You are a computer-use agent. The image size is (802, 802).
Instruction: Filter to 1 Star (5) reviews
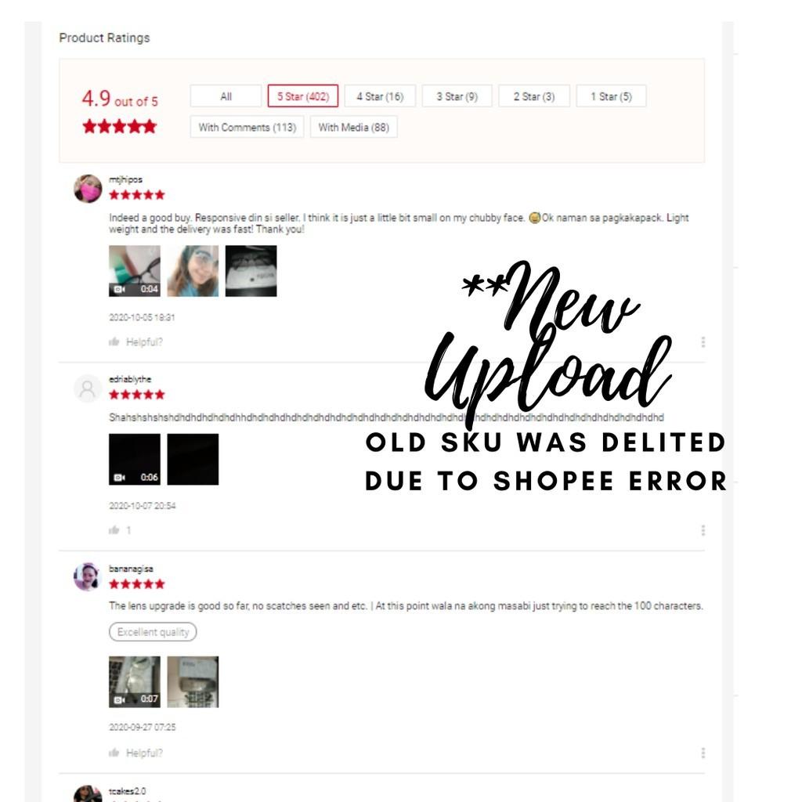point(611,96)
